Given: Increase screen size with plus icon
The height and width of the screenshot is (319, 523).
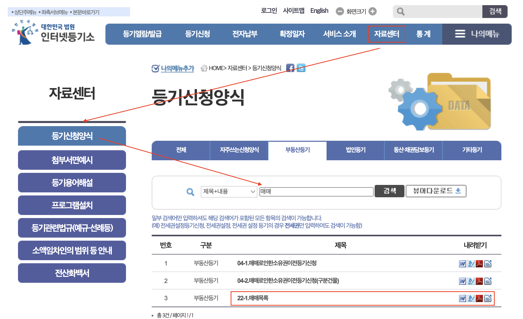Looking at the screenshot, I should point(372,11).
